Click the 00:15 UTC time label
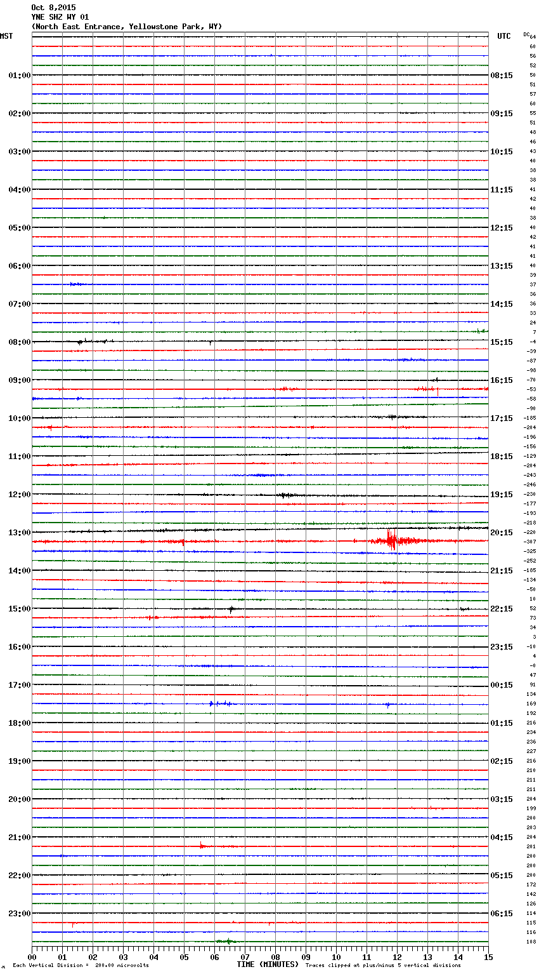539x974 pixels. pyautogui.click(x=502, y=685)
